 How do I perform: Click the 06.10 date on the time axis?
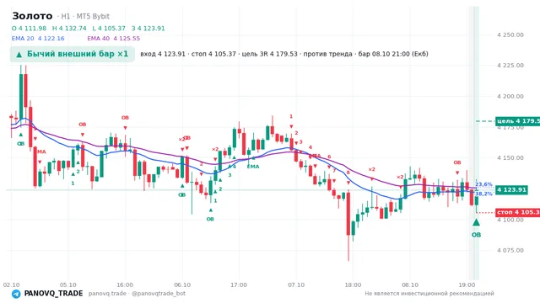(182, 285)
